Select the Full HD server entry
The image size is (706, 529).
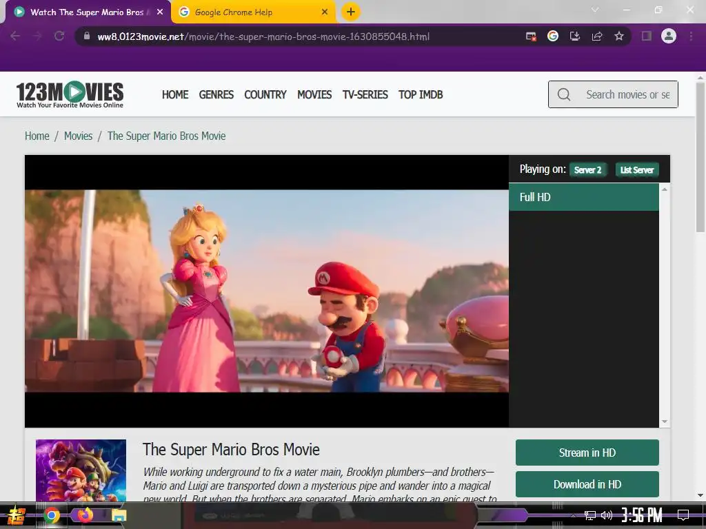click(x=584, y=197)
